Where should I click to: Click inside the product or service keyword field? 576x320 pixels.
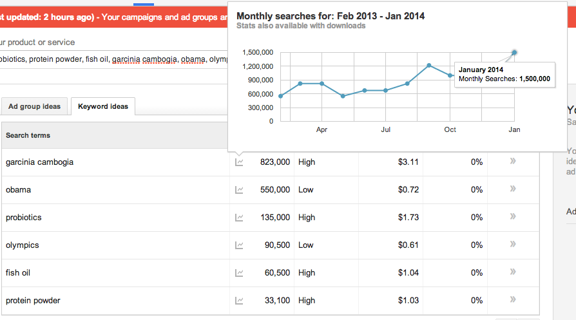point(114,59)
